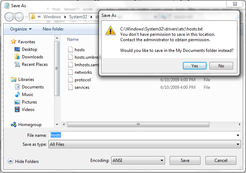Open the Music library icon
246x173 pixels.
click(17, 95)
